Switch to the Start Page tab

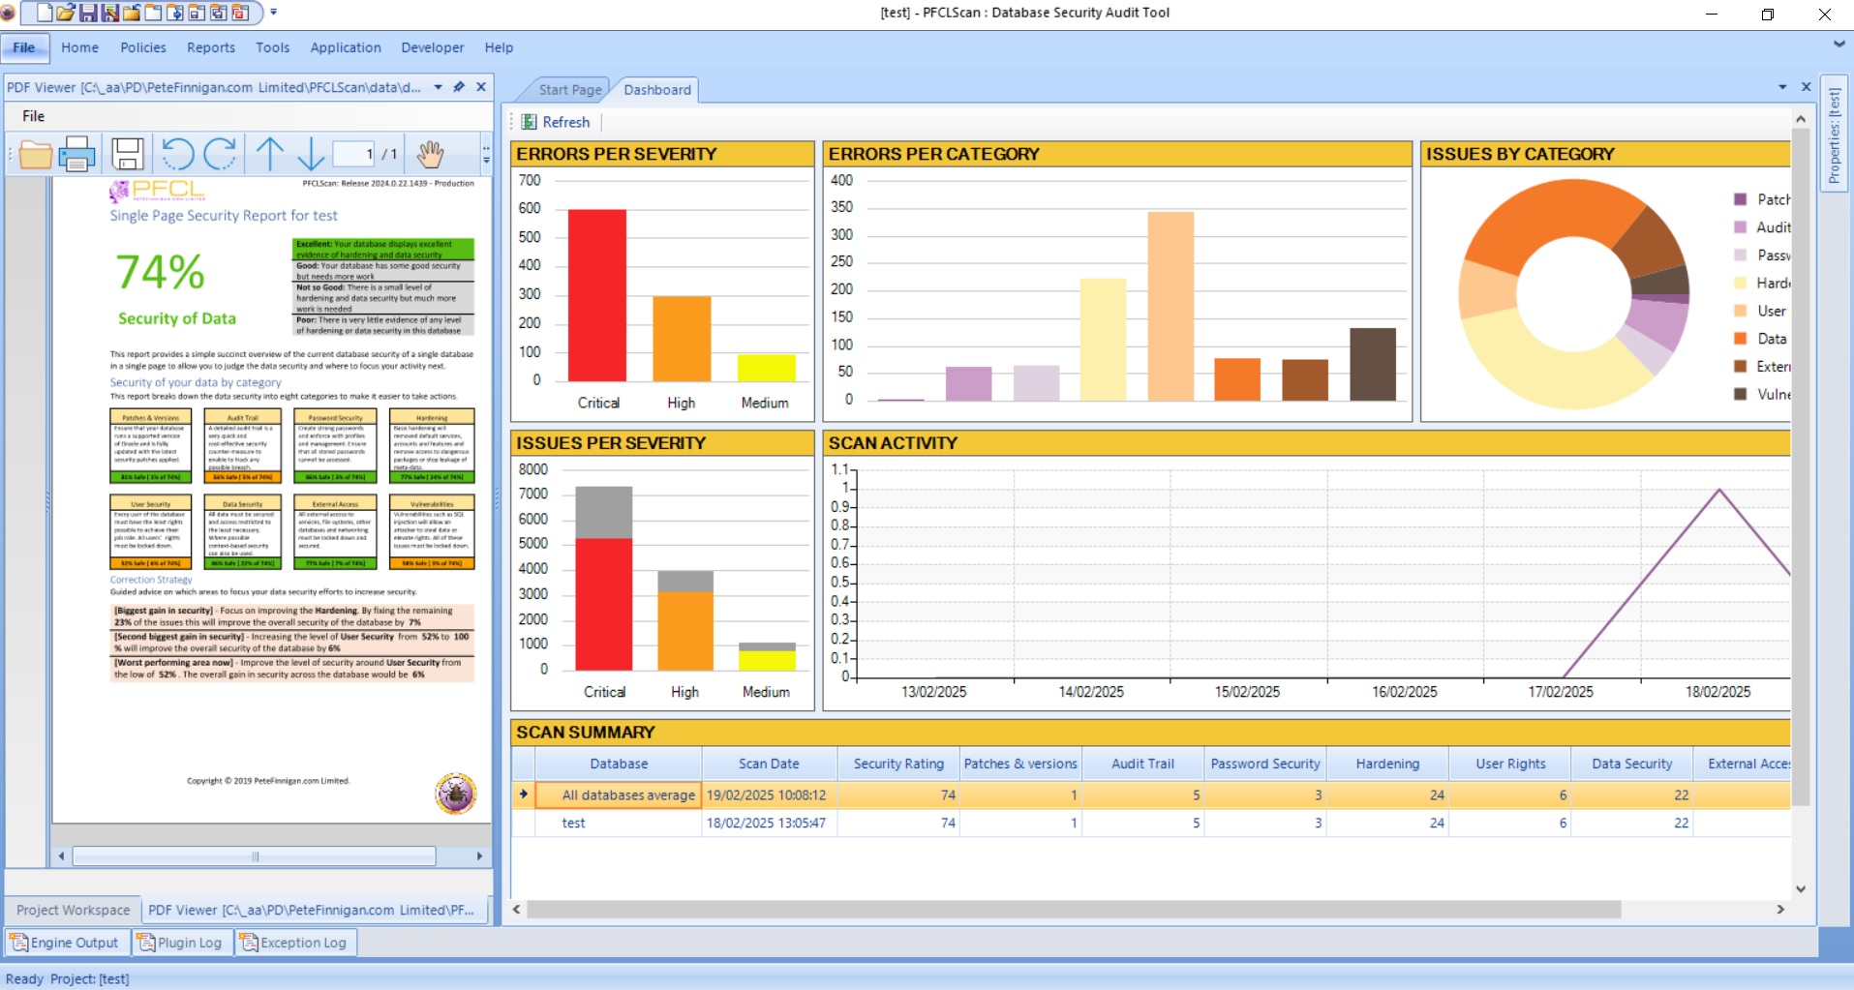[570, 90]
